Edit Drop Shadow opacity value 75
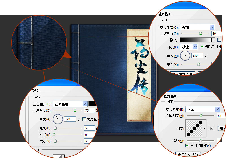 [x=89, y=110]
